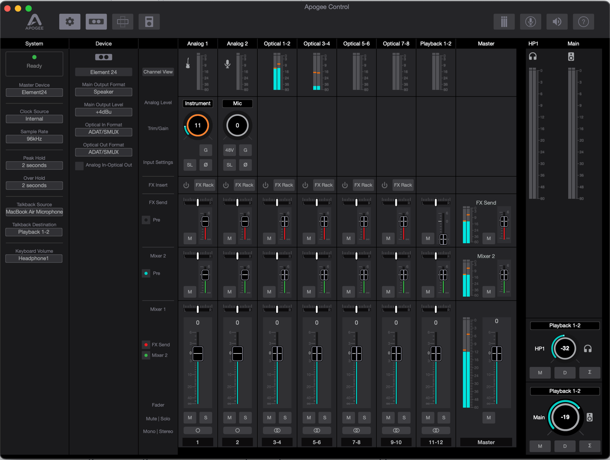Viewport: 610px width, 460px height.
Task: Open the Sample Rate 96kHz dropdown
Action: (34, 139)
